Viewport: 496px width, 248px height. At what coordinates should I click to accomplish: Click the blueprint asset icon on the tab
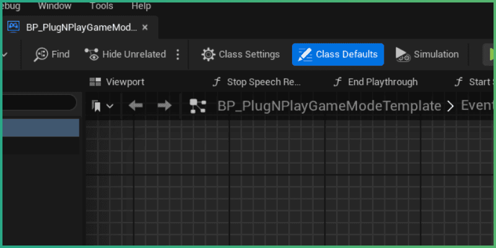point(13,27)
